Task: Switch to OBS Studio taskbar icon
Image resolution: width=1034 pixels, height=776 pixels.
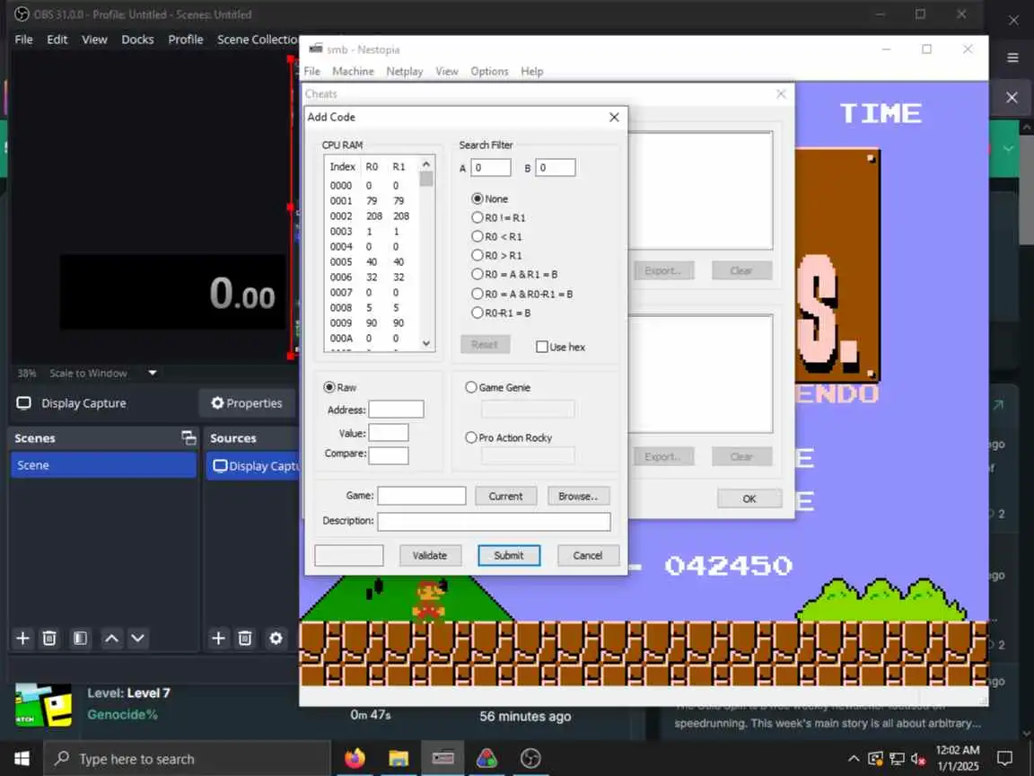Action: [530, 758]
